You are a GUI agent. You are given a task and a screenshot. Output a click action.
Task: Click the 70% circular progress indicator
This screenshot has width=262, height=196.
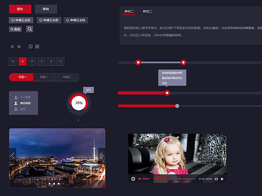[x=79, y=103]
